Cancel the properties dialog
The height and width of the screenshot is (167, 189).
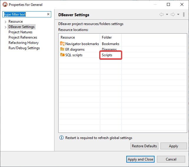(x=171, y=159)
